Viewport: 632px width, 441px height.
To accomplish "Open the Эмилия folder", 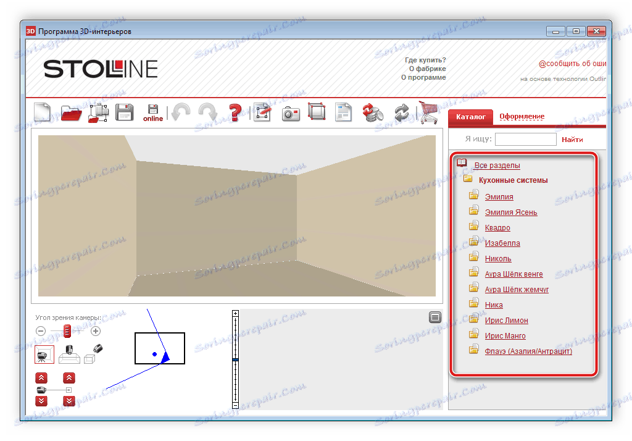I will [499, 196].
